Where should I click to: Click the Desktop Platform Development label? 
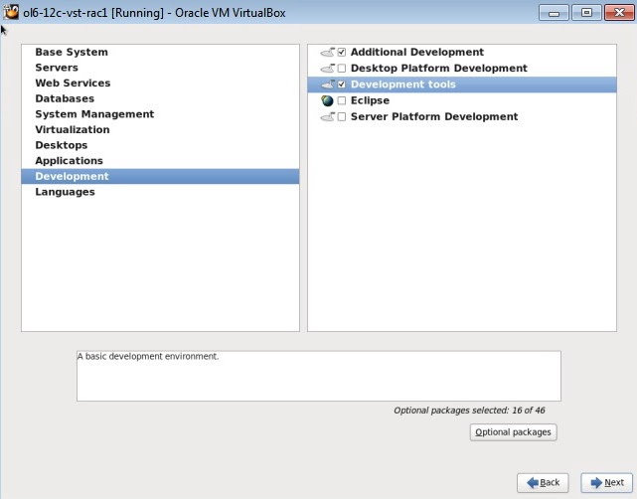439,69
